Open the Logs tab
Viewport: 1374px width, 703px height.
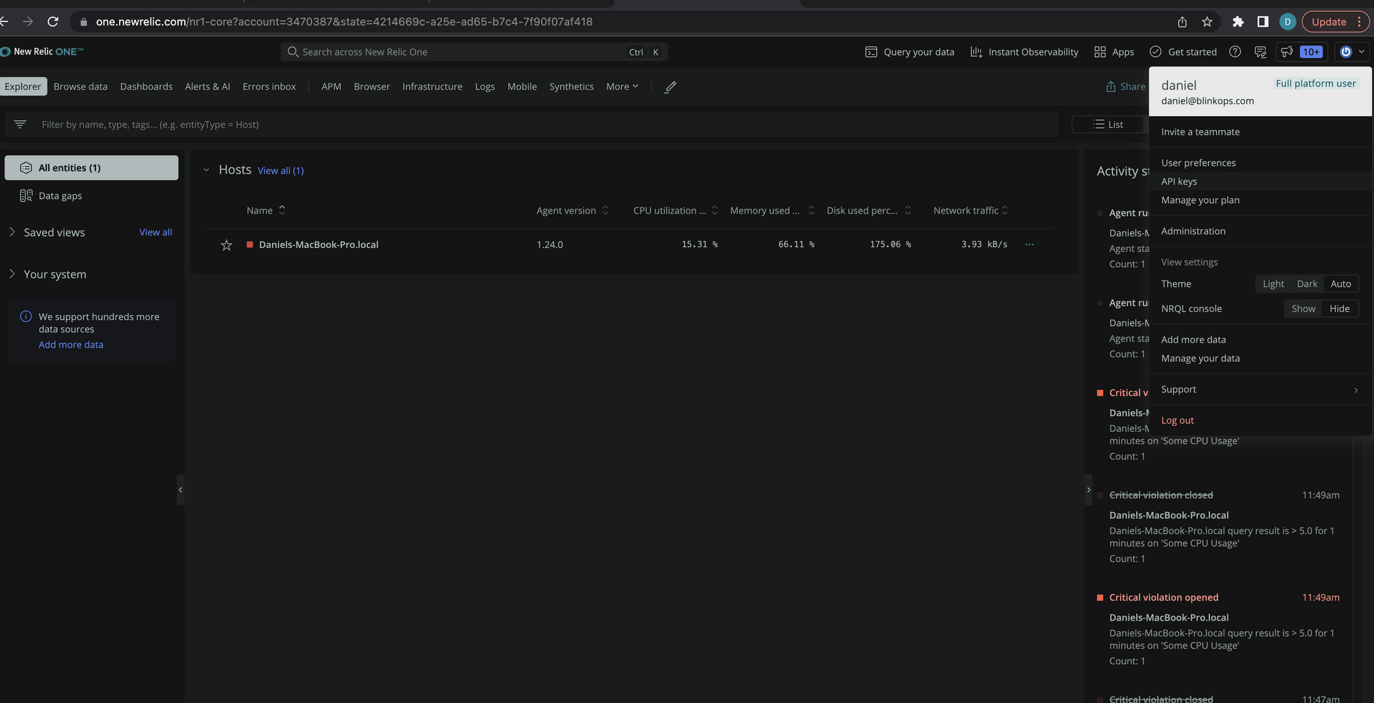point(485,87)
